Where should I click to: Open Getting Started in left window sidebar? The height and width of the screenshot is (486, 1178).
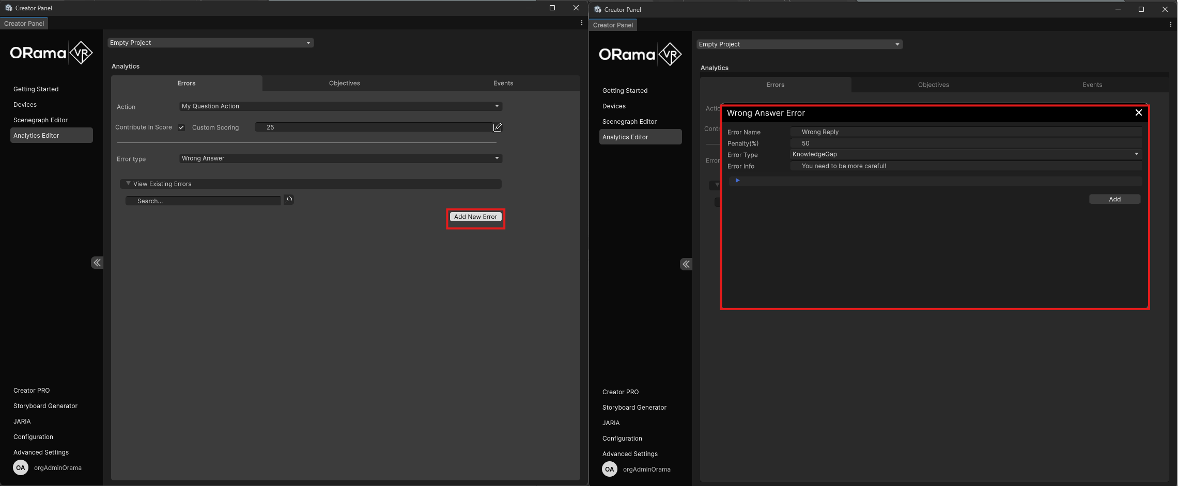tap(36, 89)
